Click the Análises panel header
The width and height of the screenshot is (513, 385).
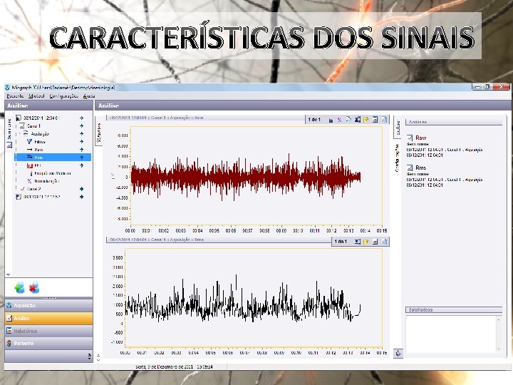[454, 122]
